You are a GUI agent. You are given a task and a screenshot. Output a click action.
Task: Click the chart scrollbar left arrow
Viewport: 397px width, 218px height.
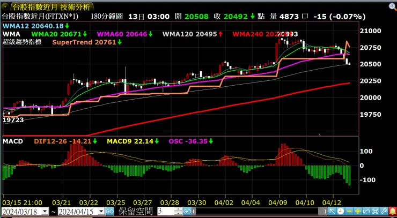pyautogui.click(x=194, y=211)
